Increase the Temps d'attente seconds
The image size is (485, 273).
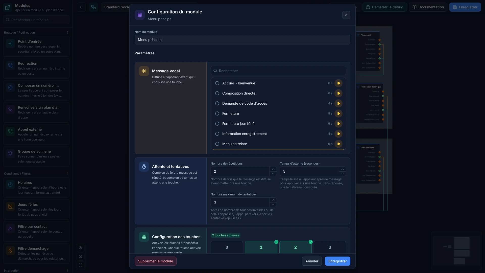[342, 169]
